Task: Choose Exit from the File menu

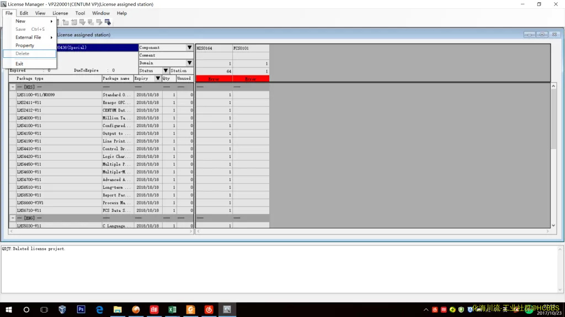Action: 30,64
